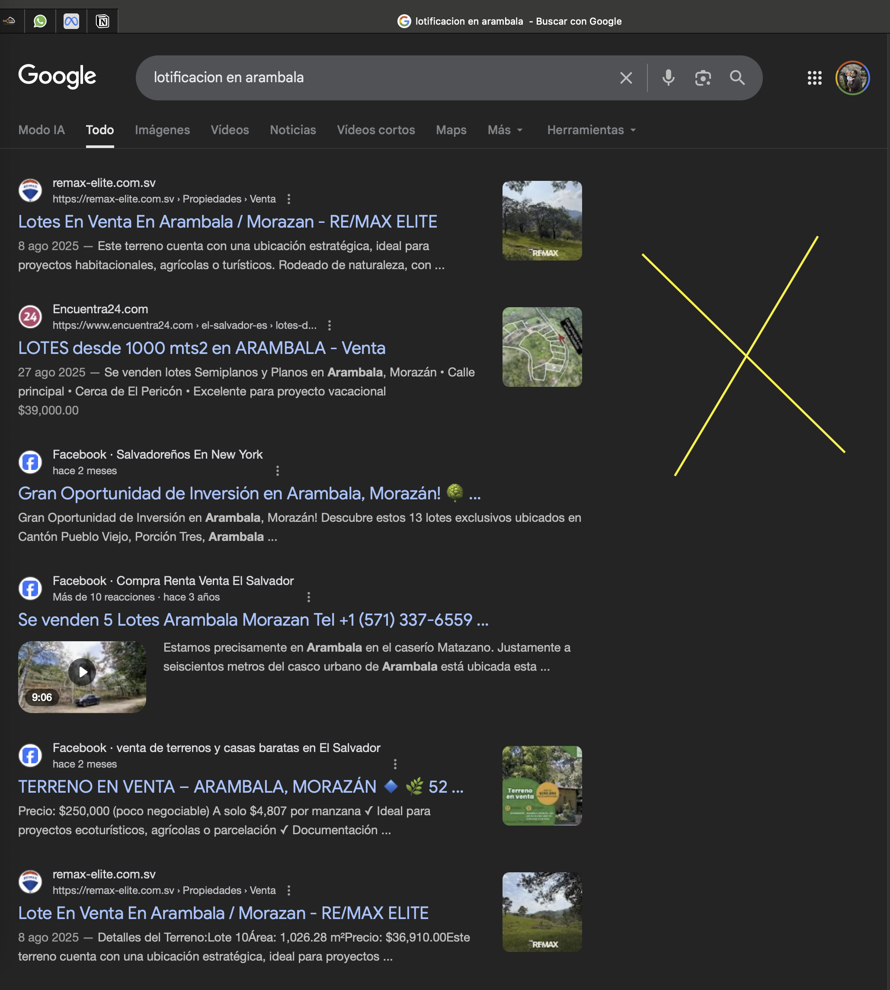Image resolution: width=890 pixels, height=990 pixels.
Task: Switch to the Vídeos cortos tab
Action: 376,130
